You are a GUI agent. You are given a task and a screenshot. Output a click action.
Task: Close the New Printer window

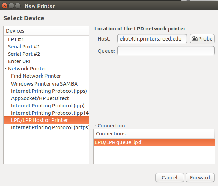[x=5, y=6]
